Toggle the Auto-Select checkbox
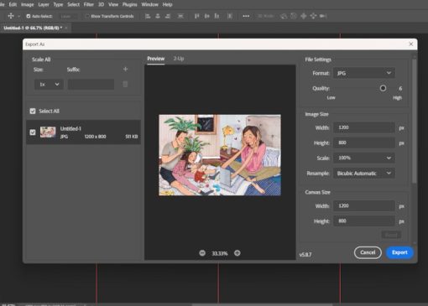Viewport: 428px width, 306px height. click(x=29, y=16)
